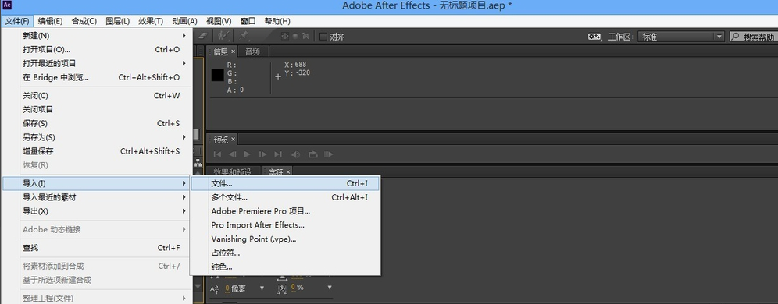Select the 预览 panel tab
Image resolution: width=778 pixels, height=304 pixels.
pos(221,140)
